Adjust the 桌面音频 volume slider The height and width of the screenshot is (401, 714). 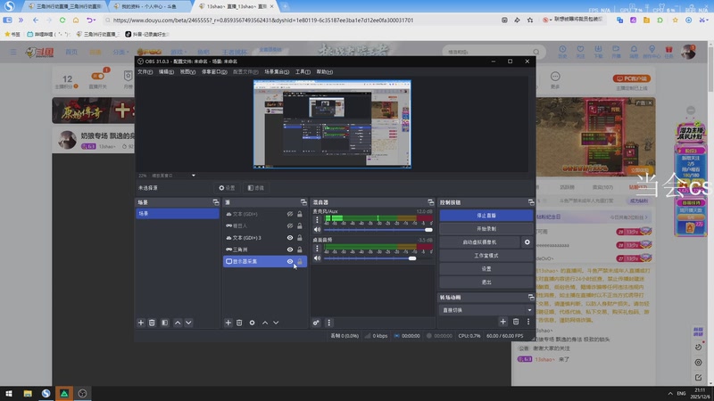412,258
